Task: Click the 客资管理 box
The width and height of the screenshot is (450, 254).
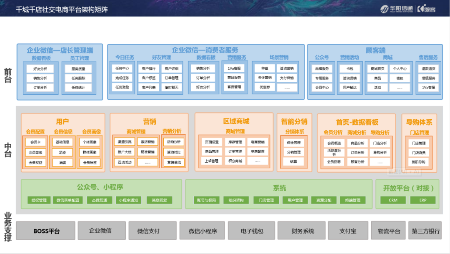Action: click(x=234, y=87)
